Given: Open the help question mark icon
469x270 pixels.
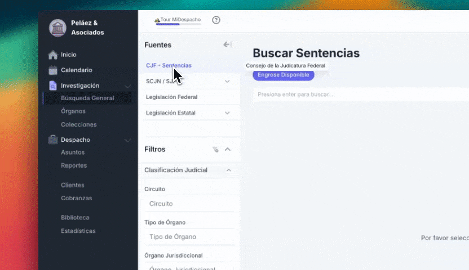Looking at the screenshot, I should [216, 20].
